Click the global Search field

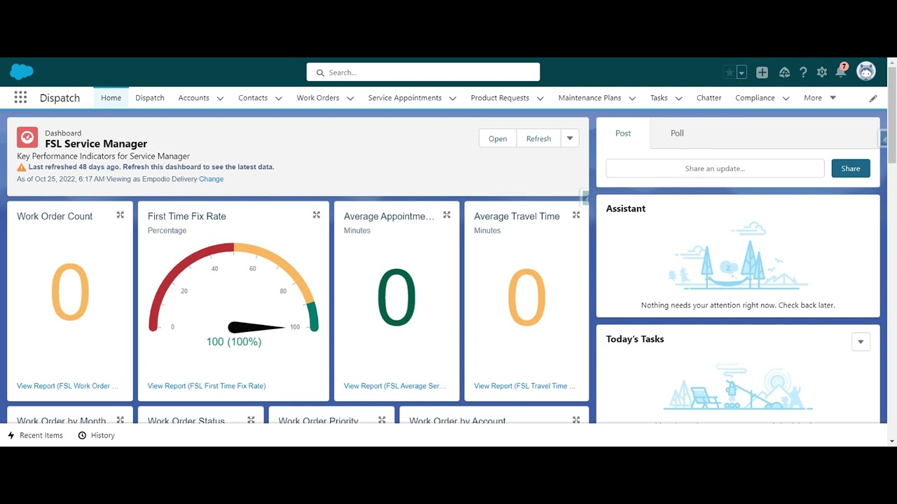click(423, 72)
